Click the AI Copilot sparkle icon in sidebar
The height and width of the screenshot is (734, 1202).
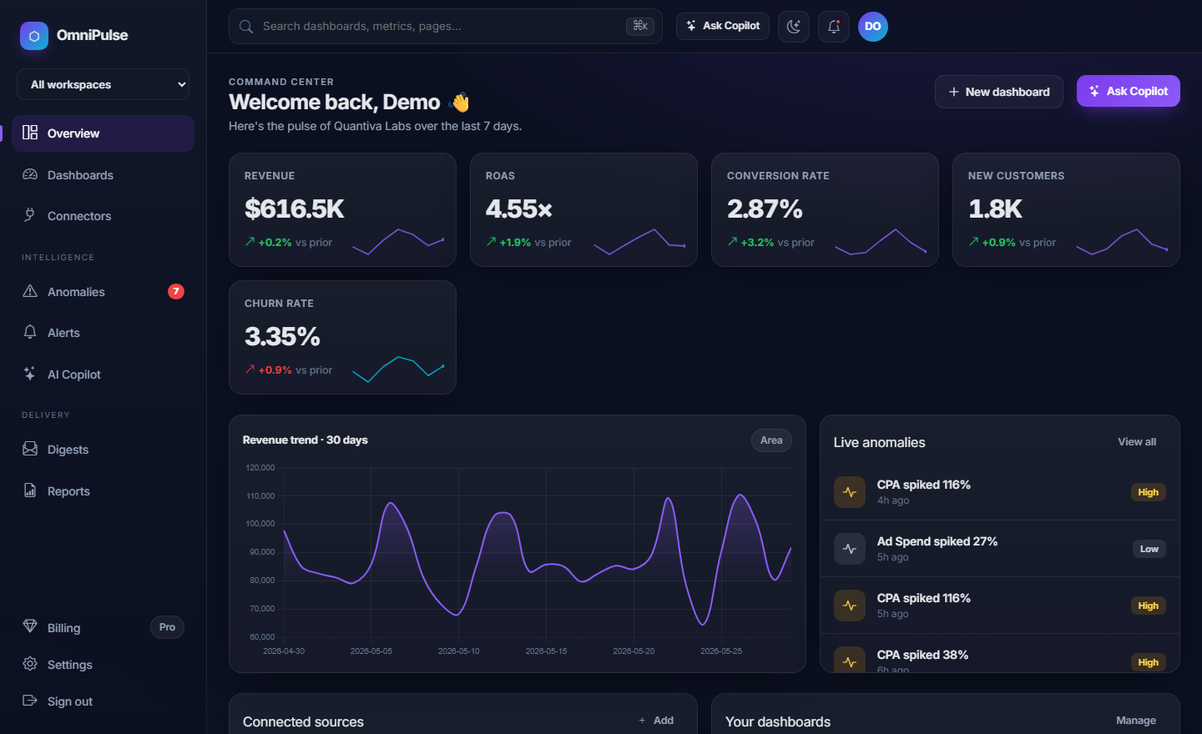click(x=30, y=374)
